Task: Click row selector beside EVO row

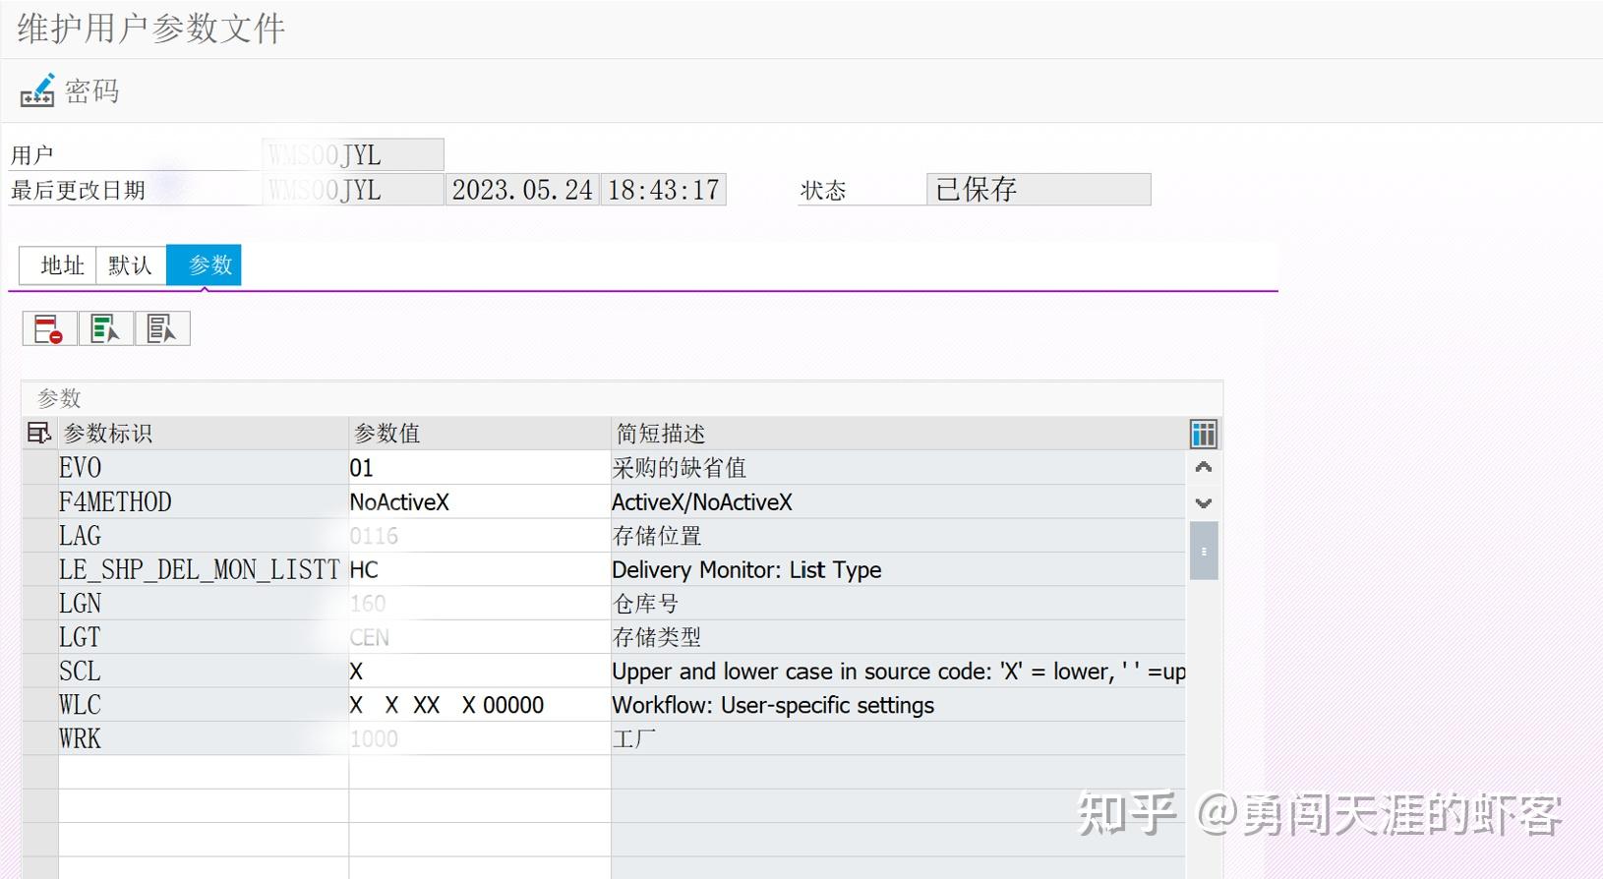Action: [40, 467]
